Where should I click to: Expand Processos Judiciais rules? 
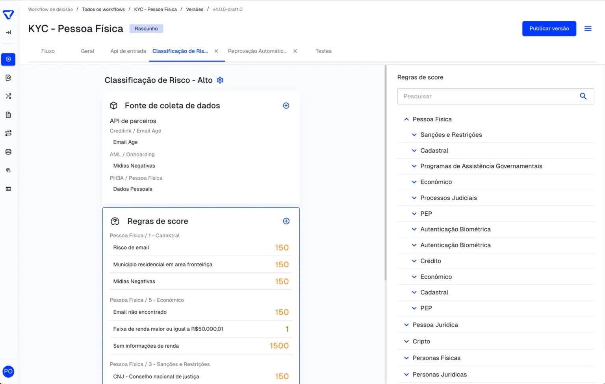tap(414, 198)
